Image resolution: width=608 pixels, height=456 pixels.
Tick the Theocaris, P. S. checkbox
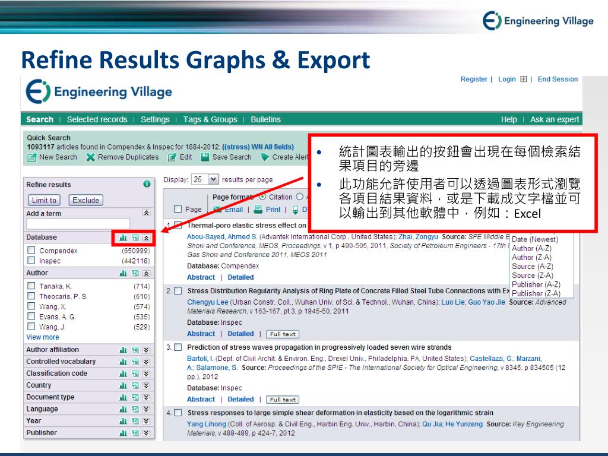[31, 296]
